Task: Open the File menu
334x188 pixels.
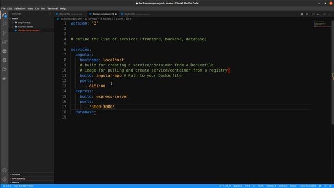Action: click(3, 9)
